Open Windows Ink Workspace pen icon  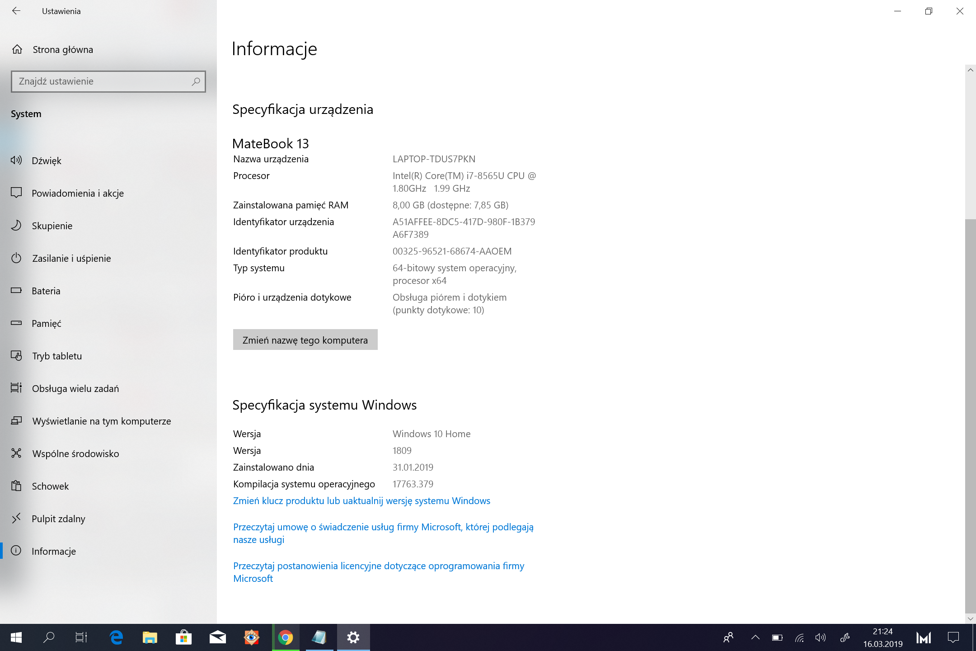coord(845,638)
